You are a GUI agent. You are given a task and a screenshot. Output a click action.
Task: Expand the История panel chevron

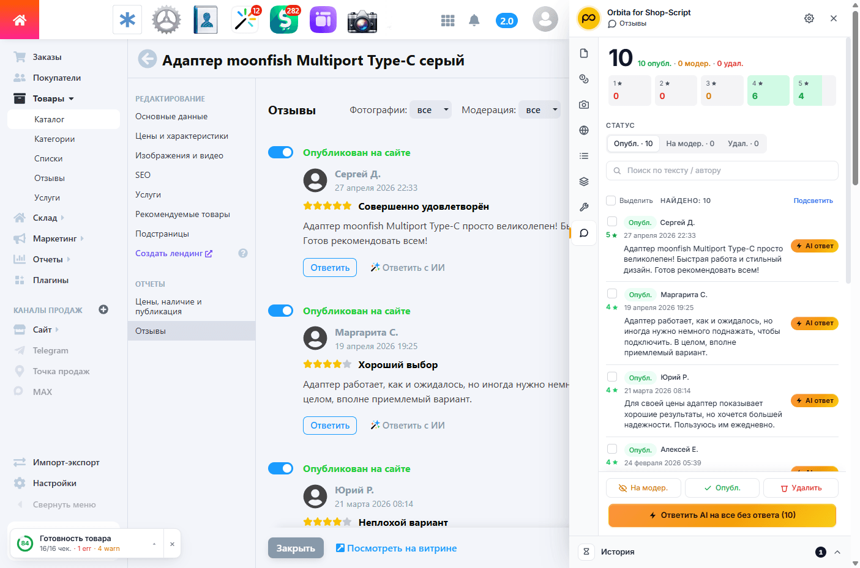pos(837,552)
